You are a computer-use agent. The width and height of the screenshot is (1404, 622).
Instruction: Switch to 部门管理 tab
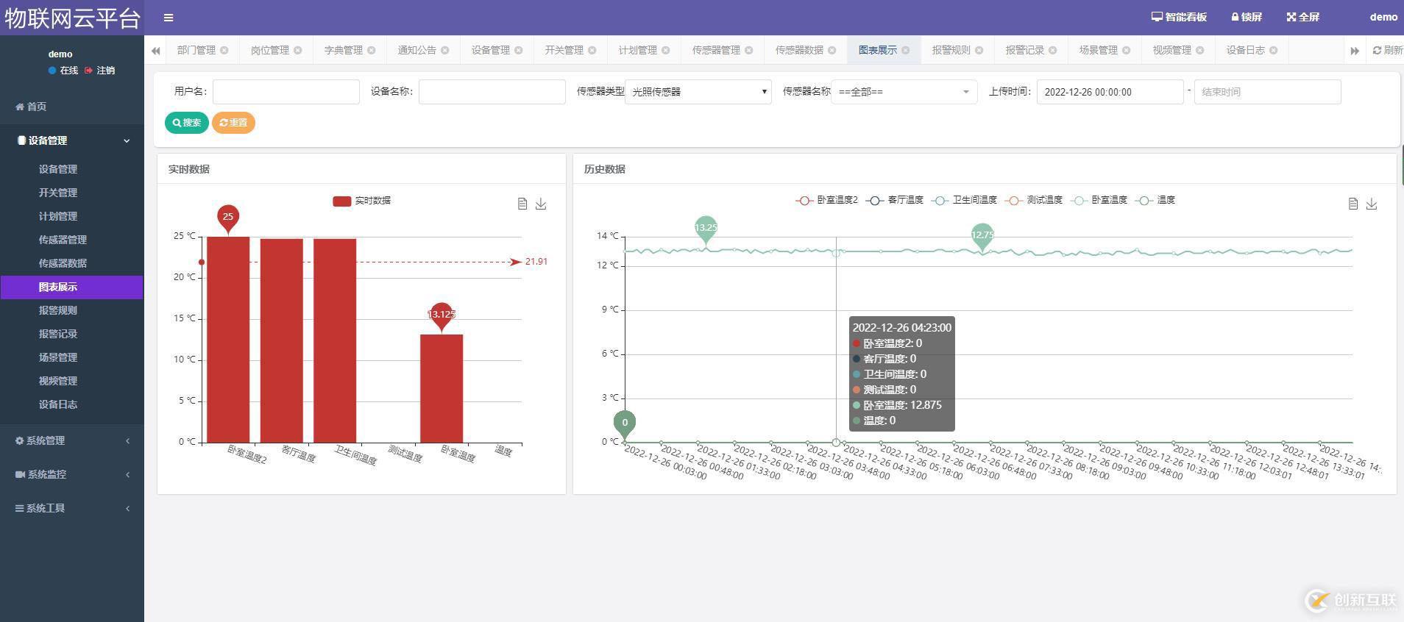click(x=196, y=50)
